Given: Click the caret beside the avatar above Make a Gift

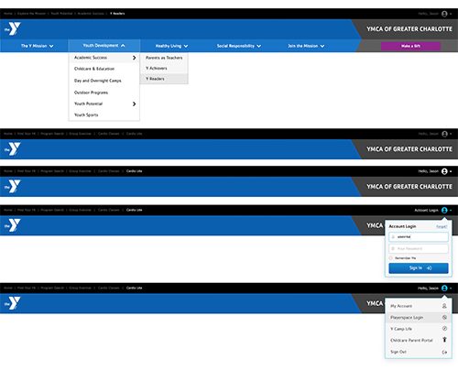Looking at the screenshot, I should coord(451,14).
